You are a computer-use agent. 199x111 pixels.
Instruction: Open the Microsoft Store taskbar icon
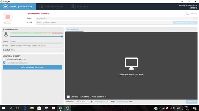(39, 108)
